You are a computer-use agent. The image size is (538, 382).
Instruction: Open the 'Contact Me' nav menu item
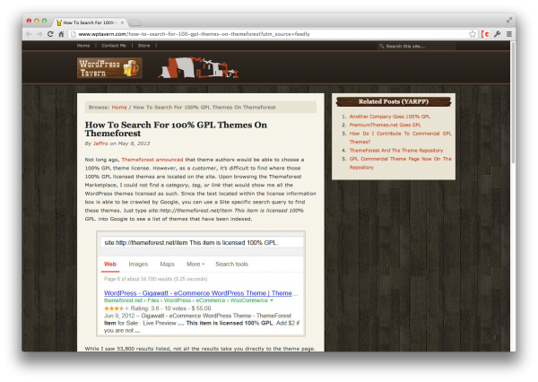pos(114,45)
